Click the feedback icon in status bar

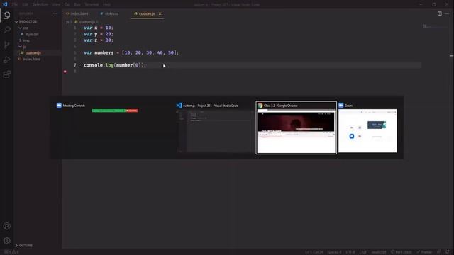click(x=439, y=252)
